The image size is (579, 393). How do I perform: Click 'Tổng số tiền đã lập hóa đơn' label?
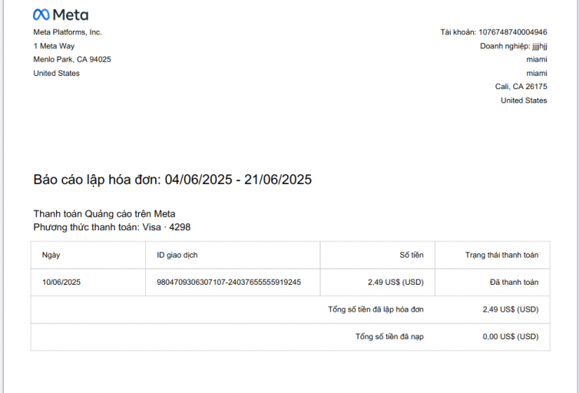(376, 309)
